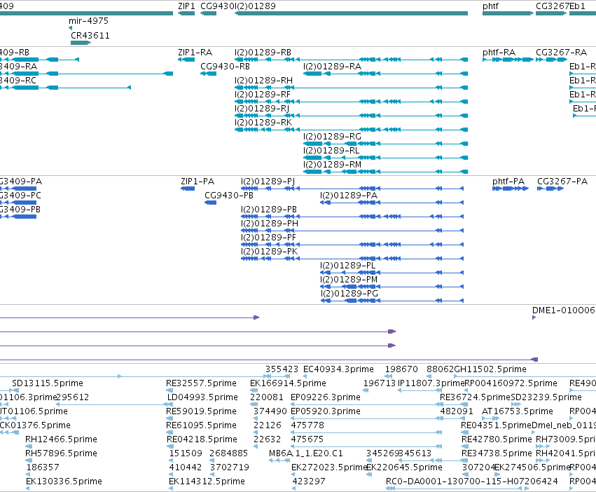Open transcript ZIP1-RA label
Screen dimensions: 596x492
195,53
